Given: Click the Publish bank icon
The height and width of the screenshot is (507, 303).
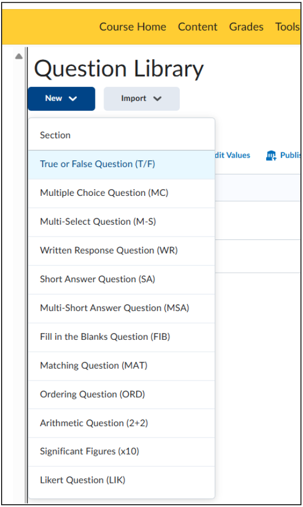Looking at the screenshot, I should [x=271, y=155].
